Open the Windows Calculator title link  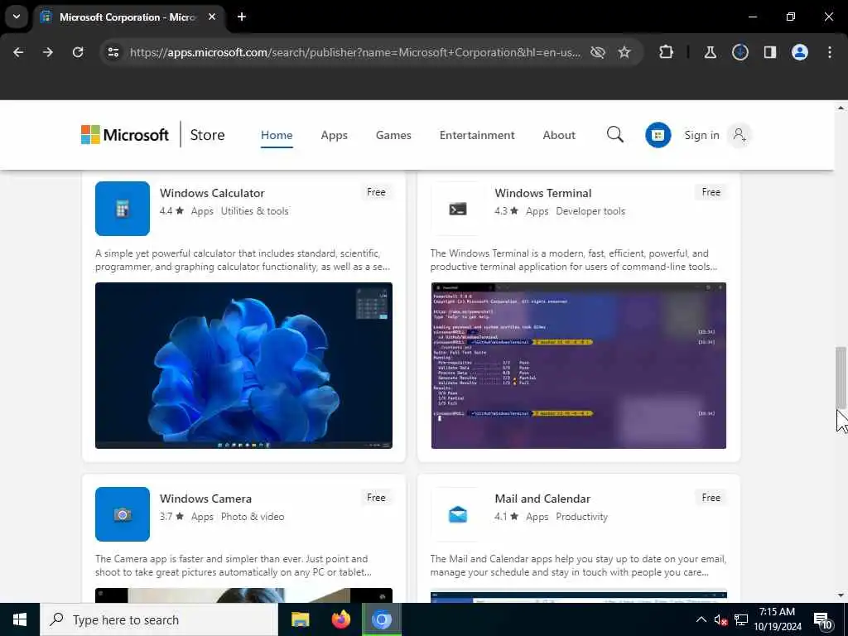click(x=212, y=193)
